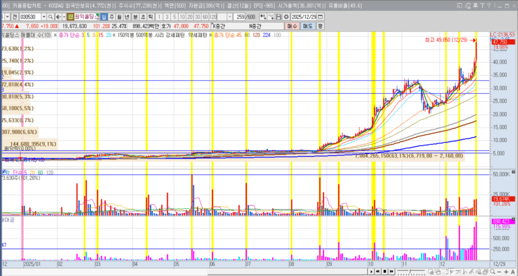Zoom in chart with plus icon

[x=506, y=272]
